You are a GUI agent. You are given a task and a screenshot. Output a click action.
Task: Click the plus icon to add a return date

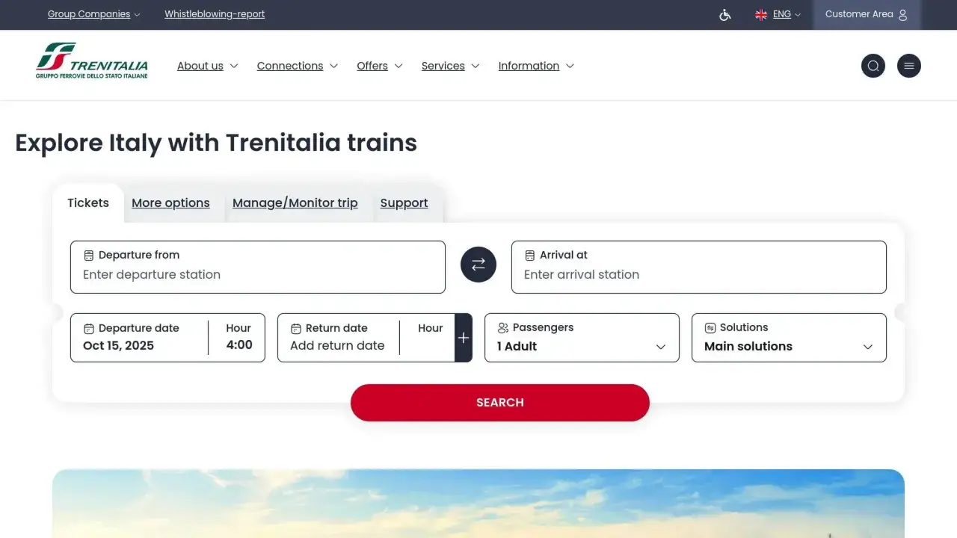coord(464,337)
